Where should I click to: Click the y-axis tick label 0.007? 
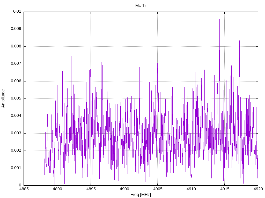click(16, 64)
